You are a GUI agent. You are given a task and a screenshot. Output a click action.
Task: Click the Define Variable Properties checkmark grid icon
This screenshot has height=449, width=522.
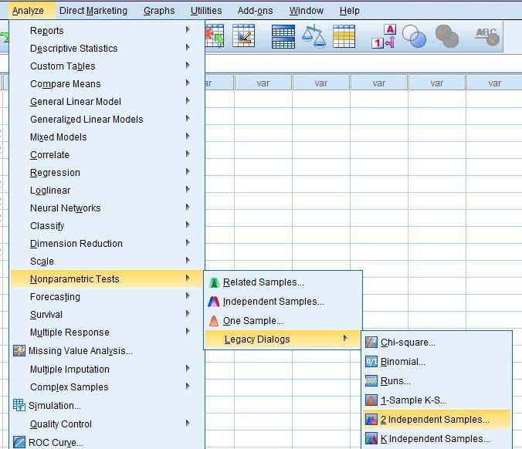coord(244,36)
